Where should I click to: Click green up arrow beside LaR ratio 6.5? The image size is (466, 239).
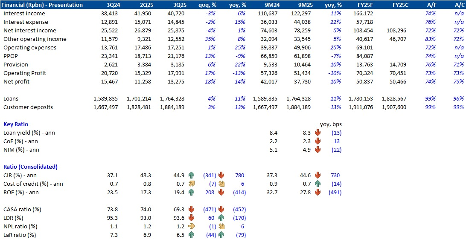click(191, 235)
